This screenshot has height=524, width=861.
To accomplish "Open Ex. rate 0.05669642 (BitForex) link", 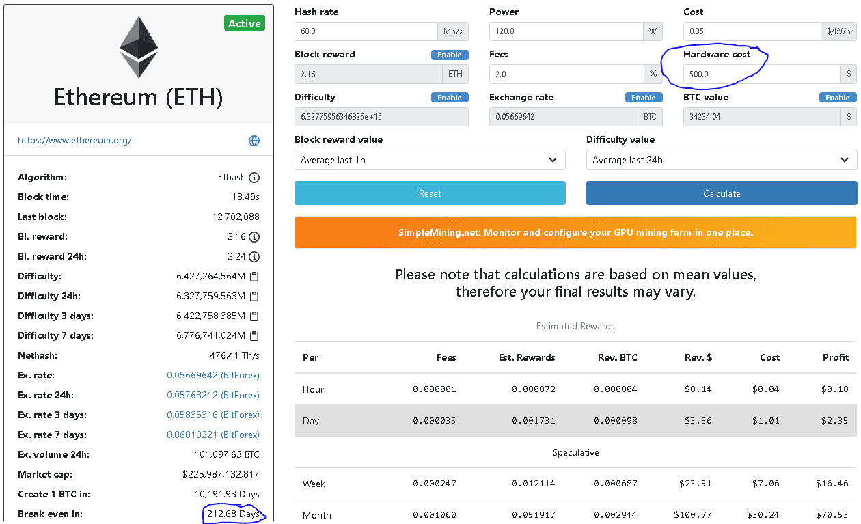I will [x=213, y=376].
